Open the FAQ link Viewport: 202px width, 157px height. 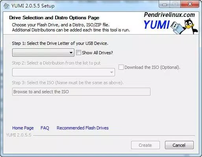click(45, 128)
